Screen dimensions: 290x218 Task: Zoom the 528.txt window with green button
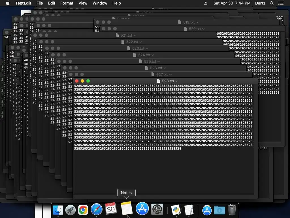point(88,81)
